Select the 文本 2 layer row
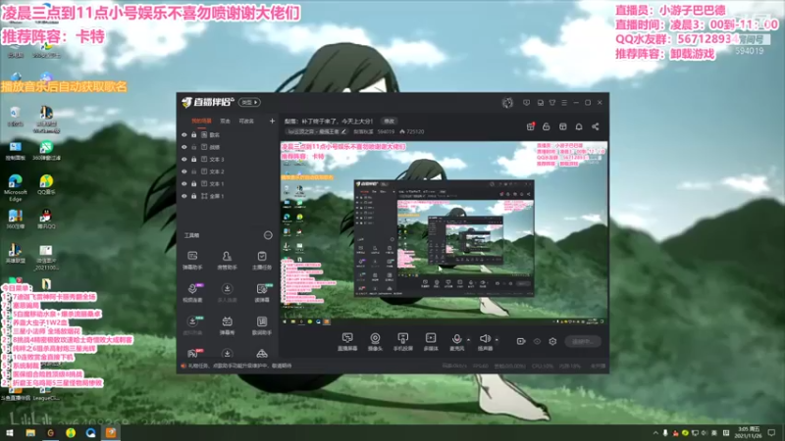Screen dimensions: 785x441 point(228,171)
